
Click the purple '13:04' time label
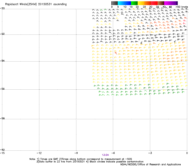click(x=105, y=155)
